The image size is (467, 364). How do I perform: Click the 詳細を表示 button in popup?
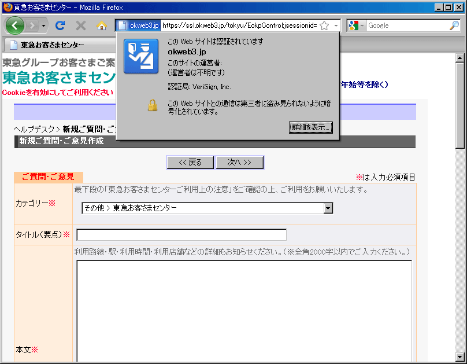click(310, 127)
